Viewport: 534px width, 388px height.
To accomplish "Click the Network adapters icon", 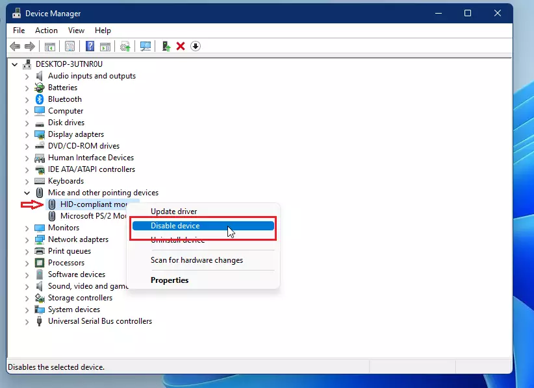I will click(x=40, y=239).
